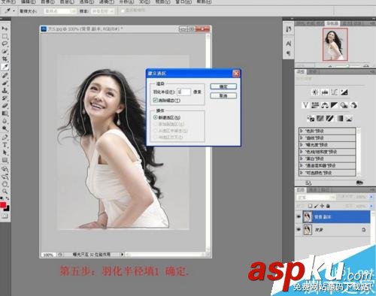
Task: Open the 图层 menu
Action: click(67, 2)
